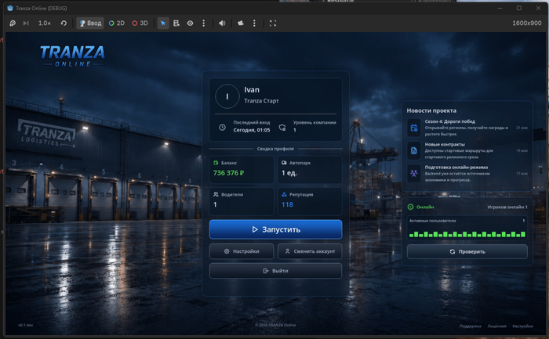This screenshot has width=549, height=339.
Task: Toggle the select tool arrow icon
Action: 163,23
